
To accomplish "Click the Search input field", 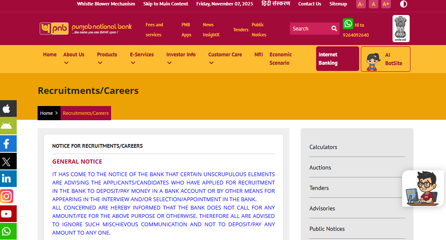I will coord(310,28).
